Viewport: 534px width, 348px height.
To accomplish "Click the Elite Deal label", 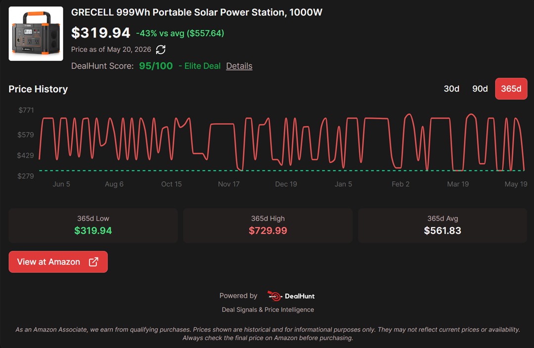I will (202, 66).
